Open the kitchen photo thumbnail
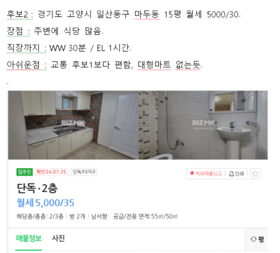The width and height of the screenshot is (280, 253). point(73,125)
